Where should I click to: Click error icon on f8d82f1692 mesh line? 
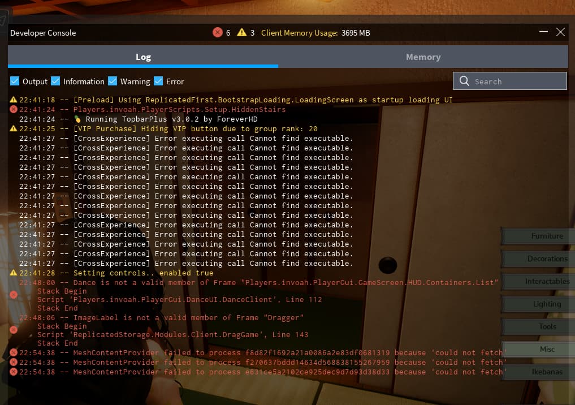(14, 352)
